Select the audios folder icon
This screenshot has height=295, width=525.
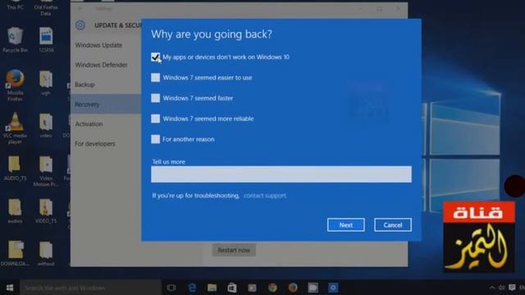[x=15, y=211]
